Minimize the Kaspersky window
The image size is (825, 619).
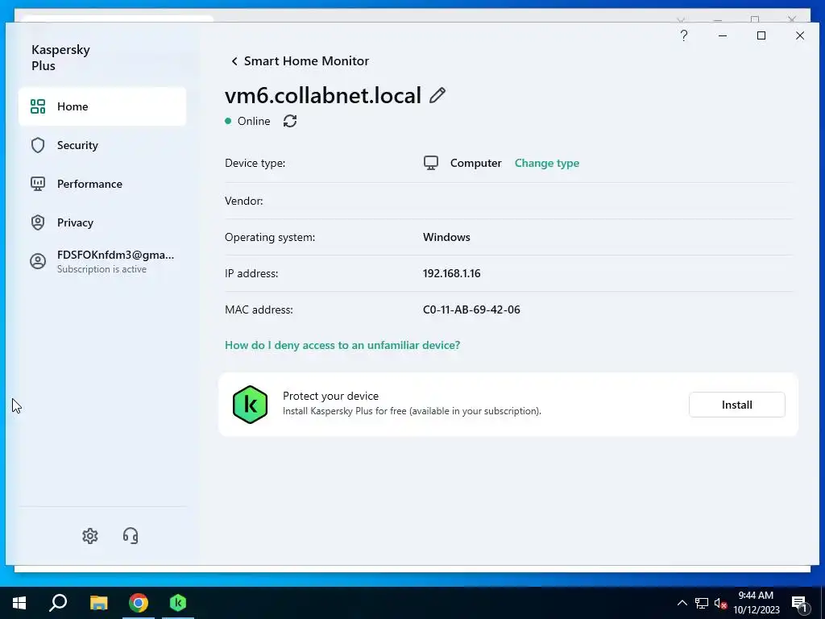tap(723, 35)
